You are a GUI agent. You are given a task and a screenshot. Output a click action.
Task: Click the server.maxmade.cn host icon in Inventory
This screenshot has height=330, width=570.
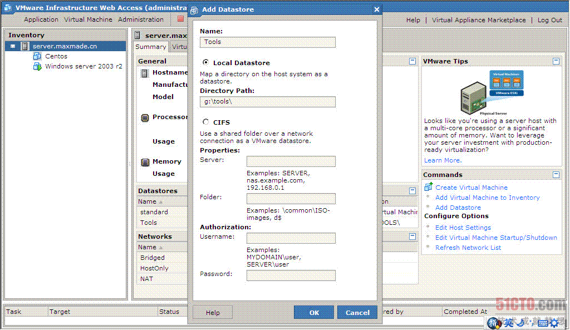tap(24, 46)
